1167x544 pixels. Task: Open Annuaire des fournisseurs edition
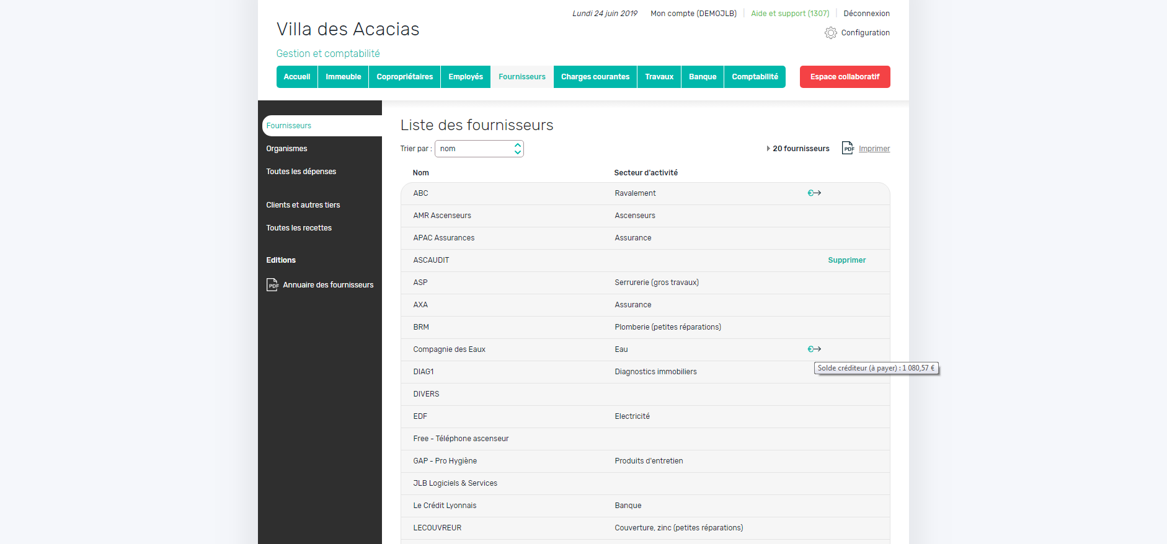click(328, 285)
